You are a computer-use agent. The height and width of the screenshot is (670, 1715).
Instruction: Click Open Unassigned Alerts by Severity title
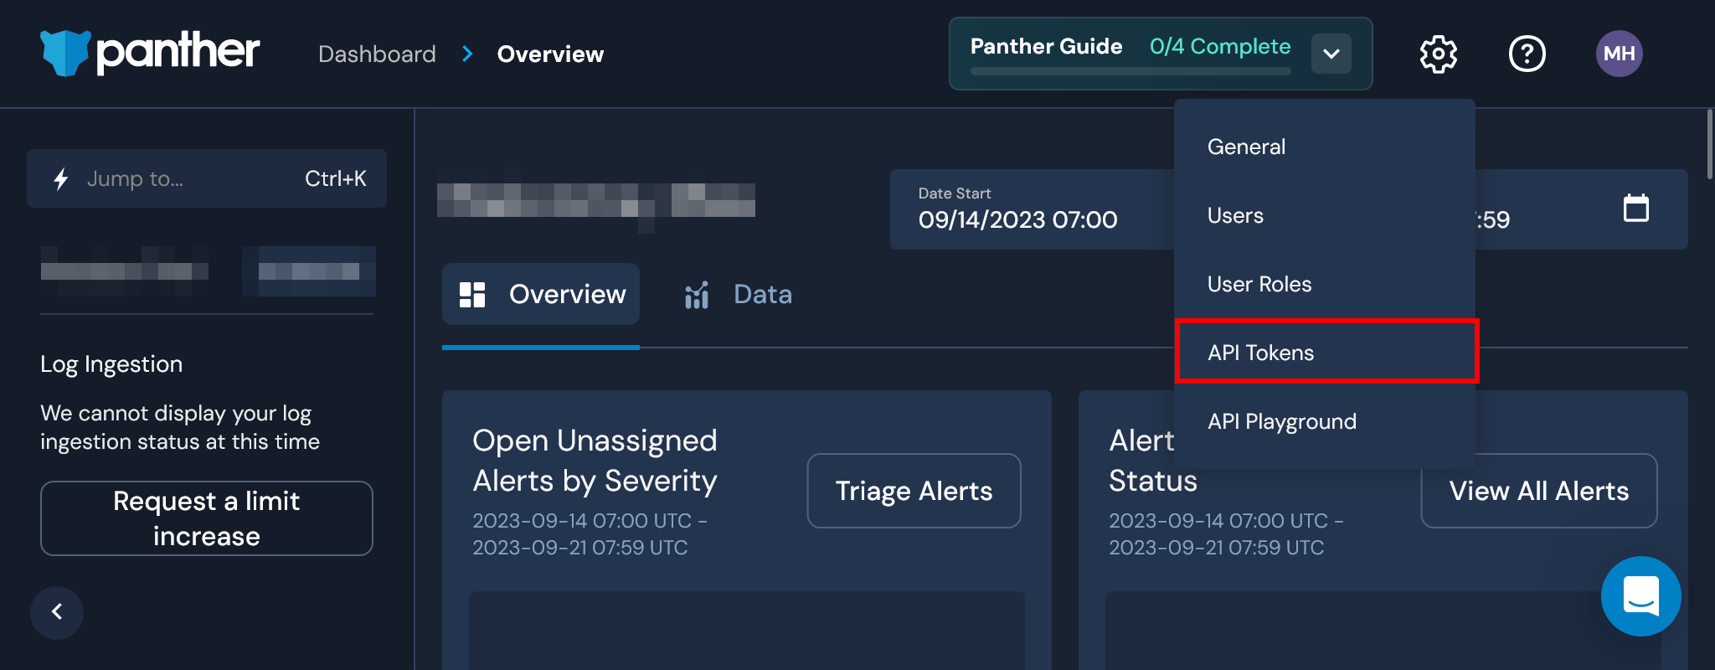[x=595, y=461]
